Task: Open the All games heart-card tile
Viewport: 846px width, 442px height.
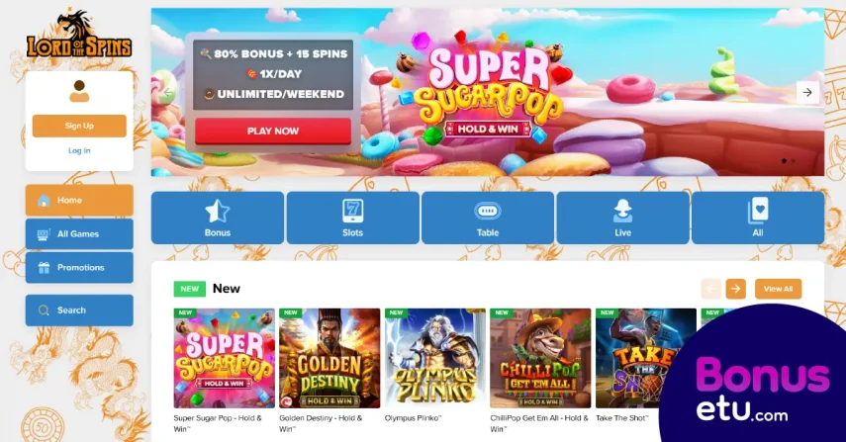Action: 758,218
